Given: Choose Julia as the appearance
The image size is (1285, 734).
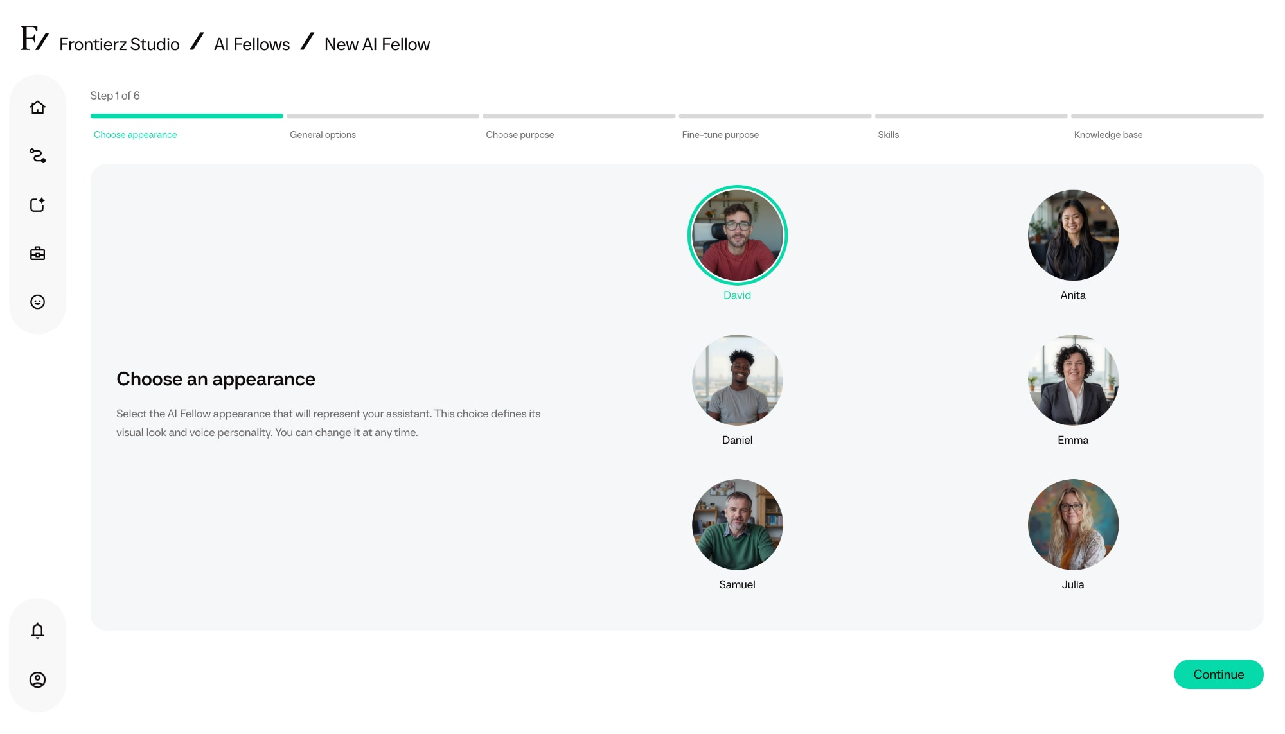Looking at the screenshot, I should tap(1072, 525).
